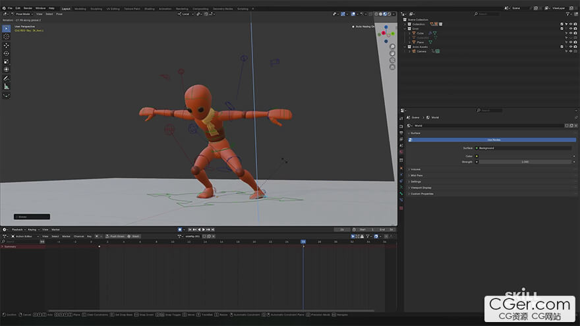Switch to material preview shading
This screenshot has width=580, height=326.
pos(385,14)
